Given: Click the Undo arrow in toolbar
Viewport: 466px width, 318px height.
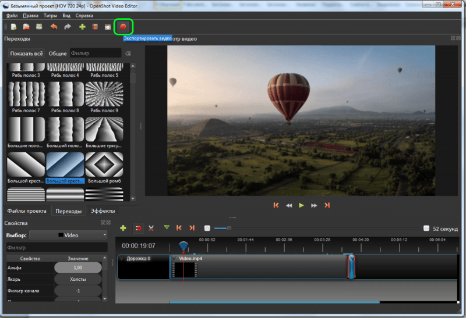Looking at the screenshot, I should (x=54, y=27).
